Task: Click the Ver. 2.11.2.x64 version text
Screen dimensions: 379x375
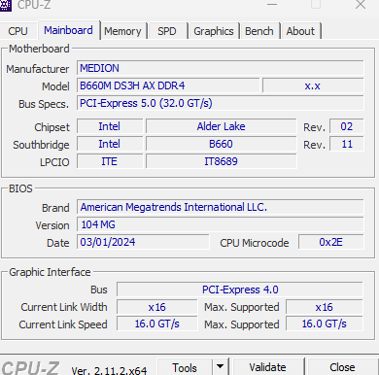Action: pos(109,370)
